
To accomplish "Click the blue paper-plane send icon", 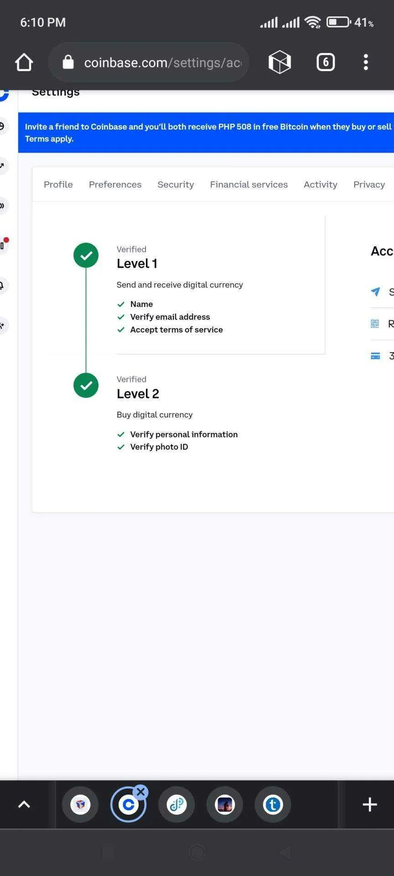I will click(375, 292).
